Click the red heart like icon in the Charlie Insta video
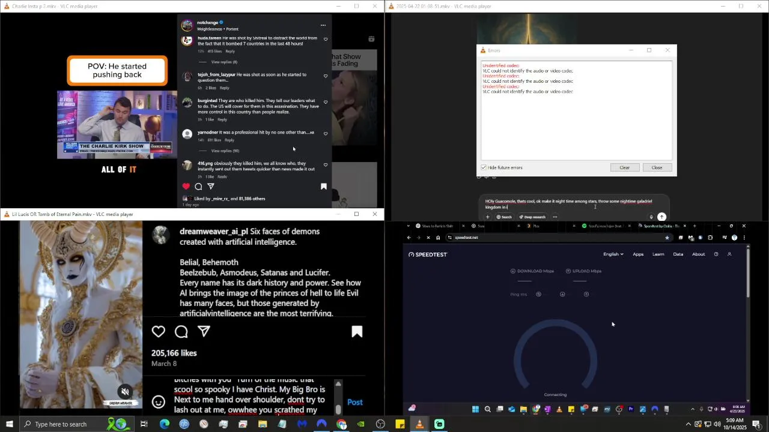769x432 pixels. coord(186,187)
